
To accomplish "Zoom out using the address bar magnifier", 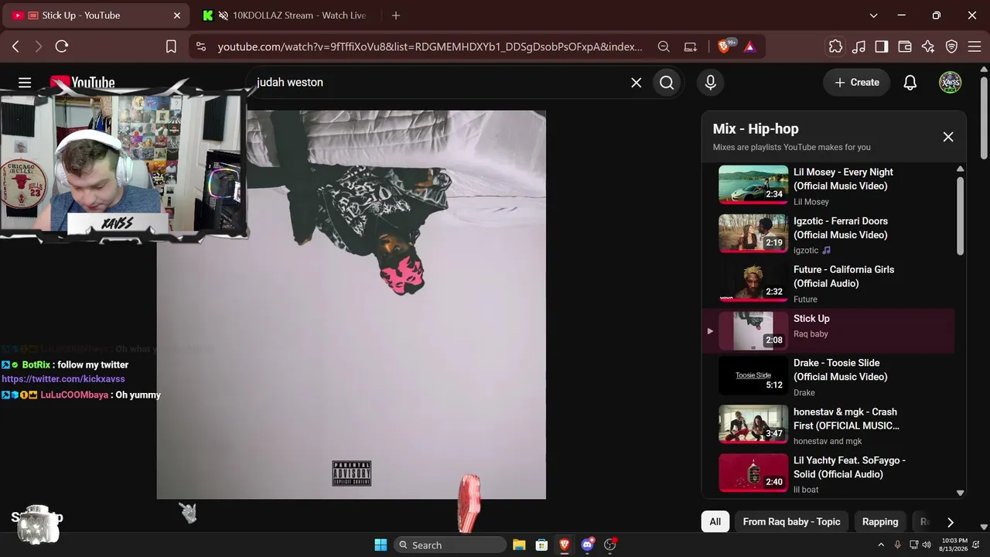I will 664,46.
